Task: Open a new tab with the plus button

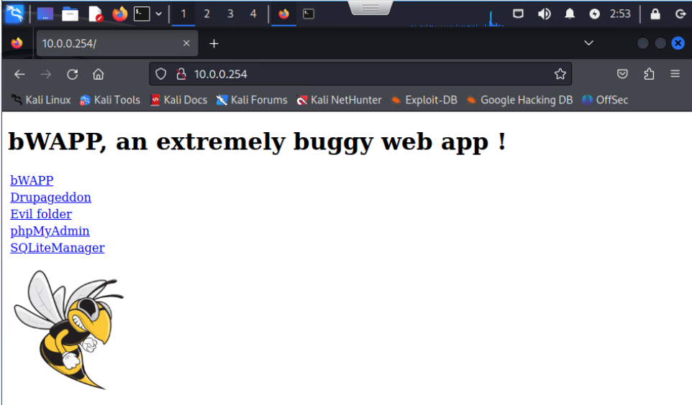Action: 214,44
